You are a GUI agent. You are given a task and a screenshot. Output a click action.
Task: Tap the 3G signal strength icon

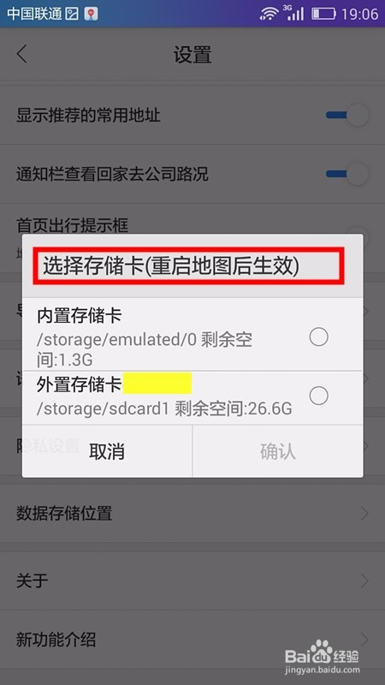(294, 13)
